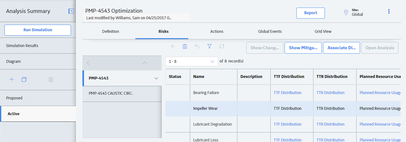Click the Site location pin icon
Viewport: 406px width, 142px height.
coord(346,13)
